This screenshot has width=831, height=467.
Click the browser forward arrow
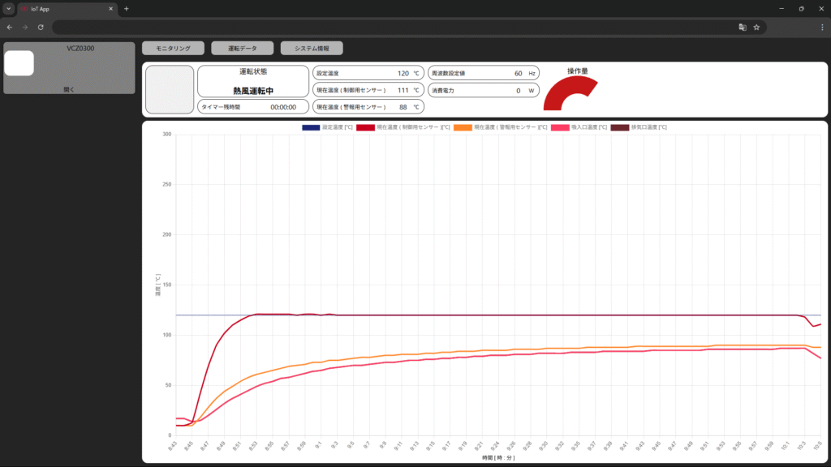tap(25, 27)
